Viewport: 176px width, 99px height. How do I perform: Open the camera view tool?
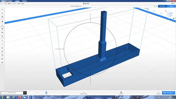pos(2,32)
